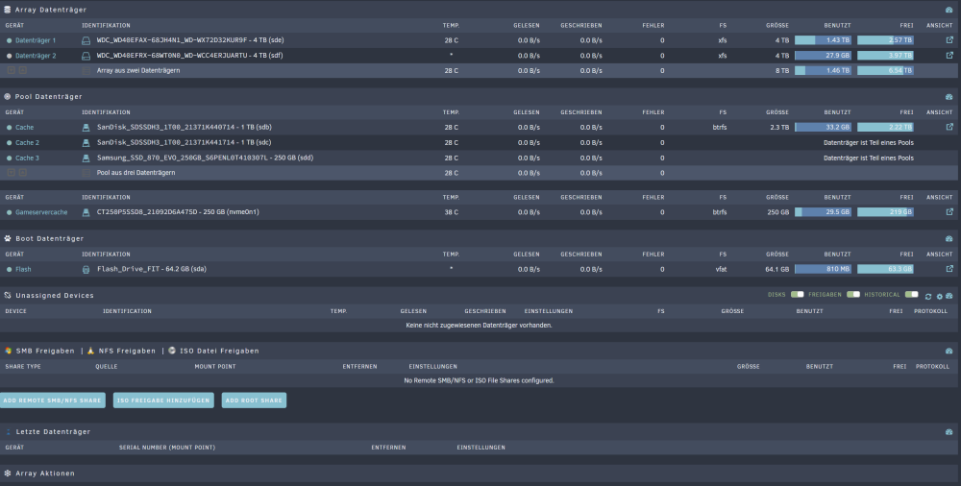Viewport: 961px width, 486px height.
Task: Click grey status dot for Datenträger 2
Action: [x=10, y=56]
